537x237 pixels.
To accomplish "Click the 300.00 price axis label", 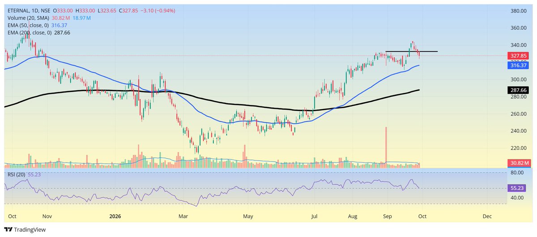I will coord(519,79).
